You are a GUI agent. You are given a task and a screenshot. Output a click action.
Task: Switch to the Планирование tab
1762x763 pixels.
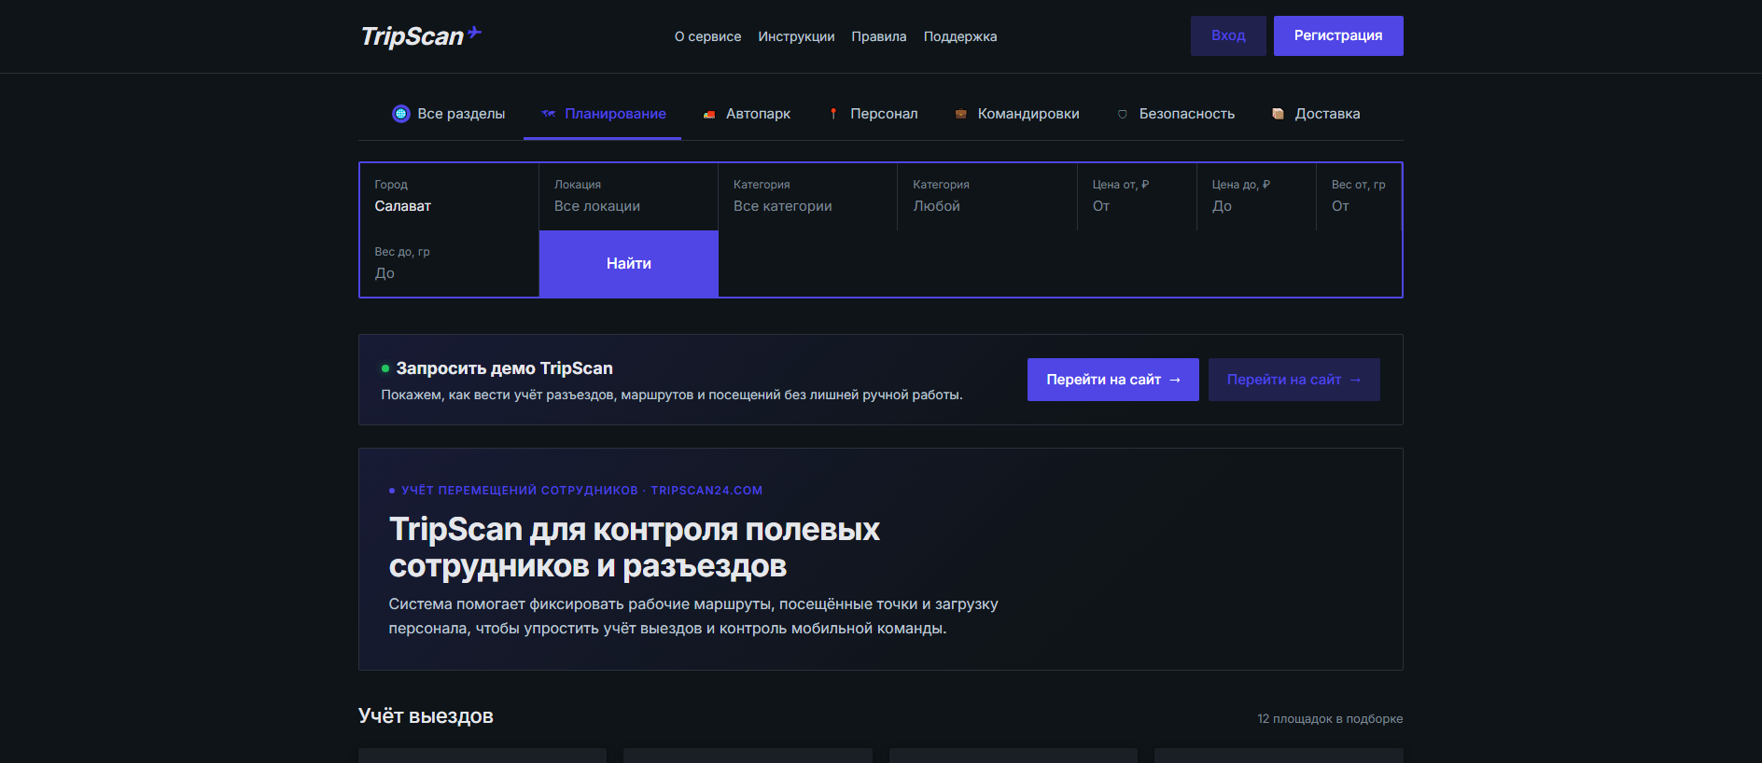coord(603,114)
